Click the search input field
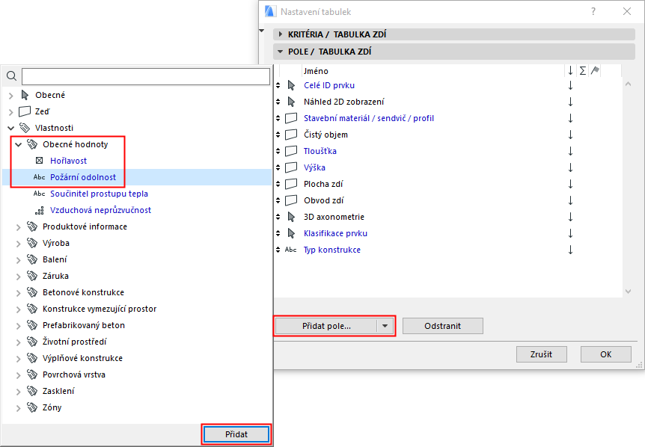The height and width of the screenshot is (447, 645). (x=146, y=76)
